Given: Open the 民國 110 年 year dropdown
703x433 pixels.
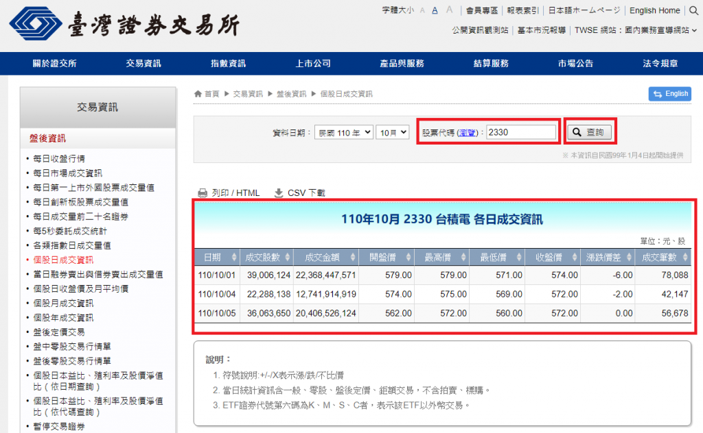Looking at the screenshot, I should click(344, 132).
